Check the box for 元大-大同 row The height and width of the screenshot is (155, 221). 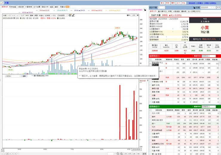pos(150,113)
